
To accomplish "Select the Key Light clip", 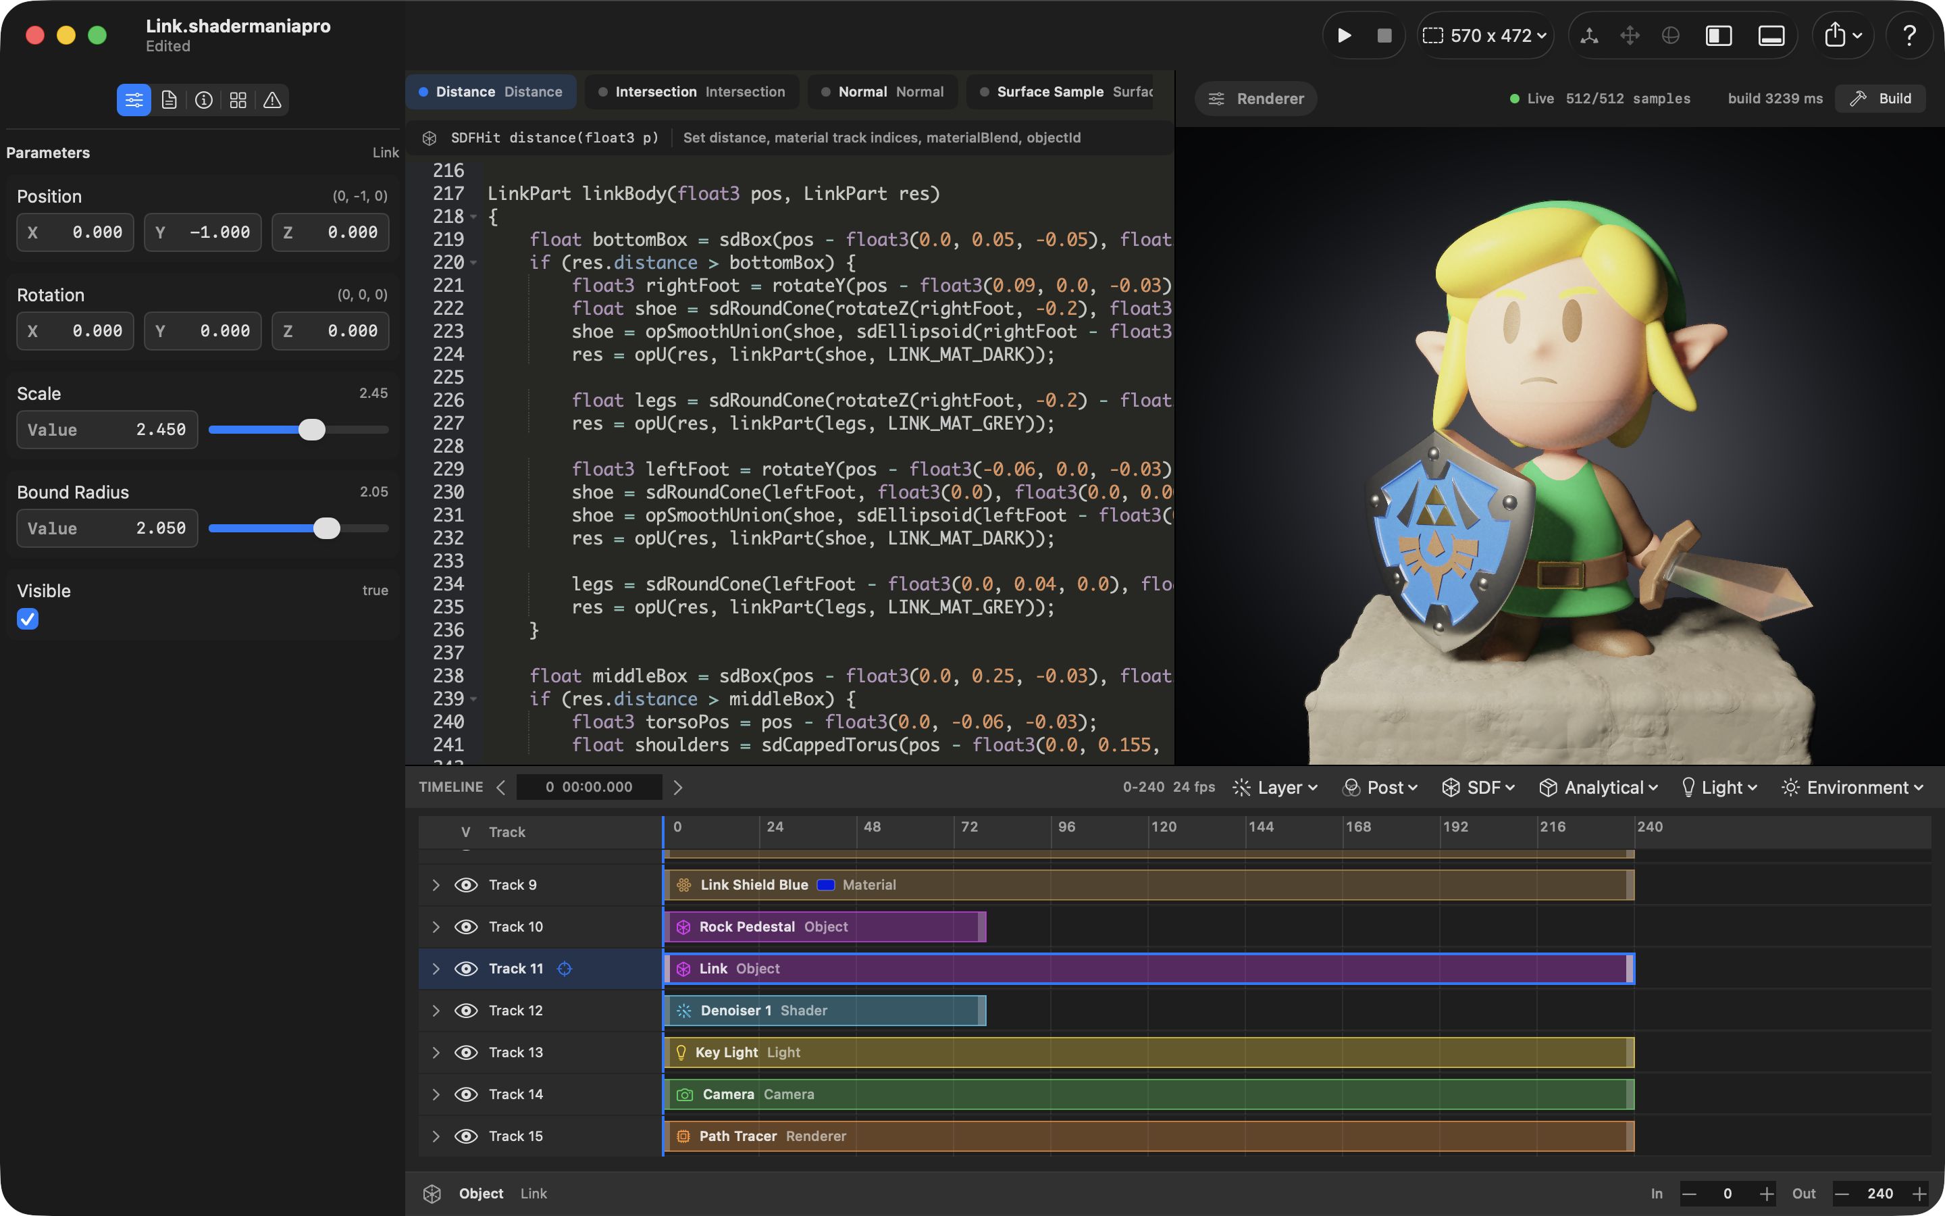I will (x=1149, y=1052).
